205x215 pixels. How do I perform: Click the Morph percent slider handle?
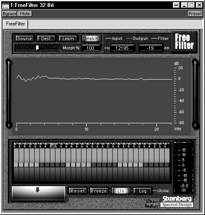(x=37, y=48)
